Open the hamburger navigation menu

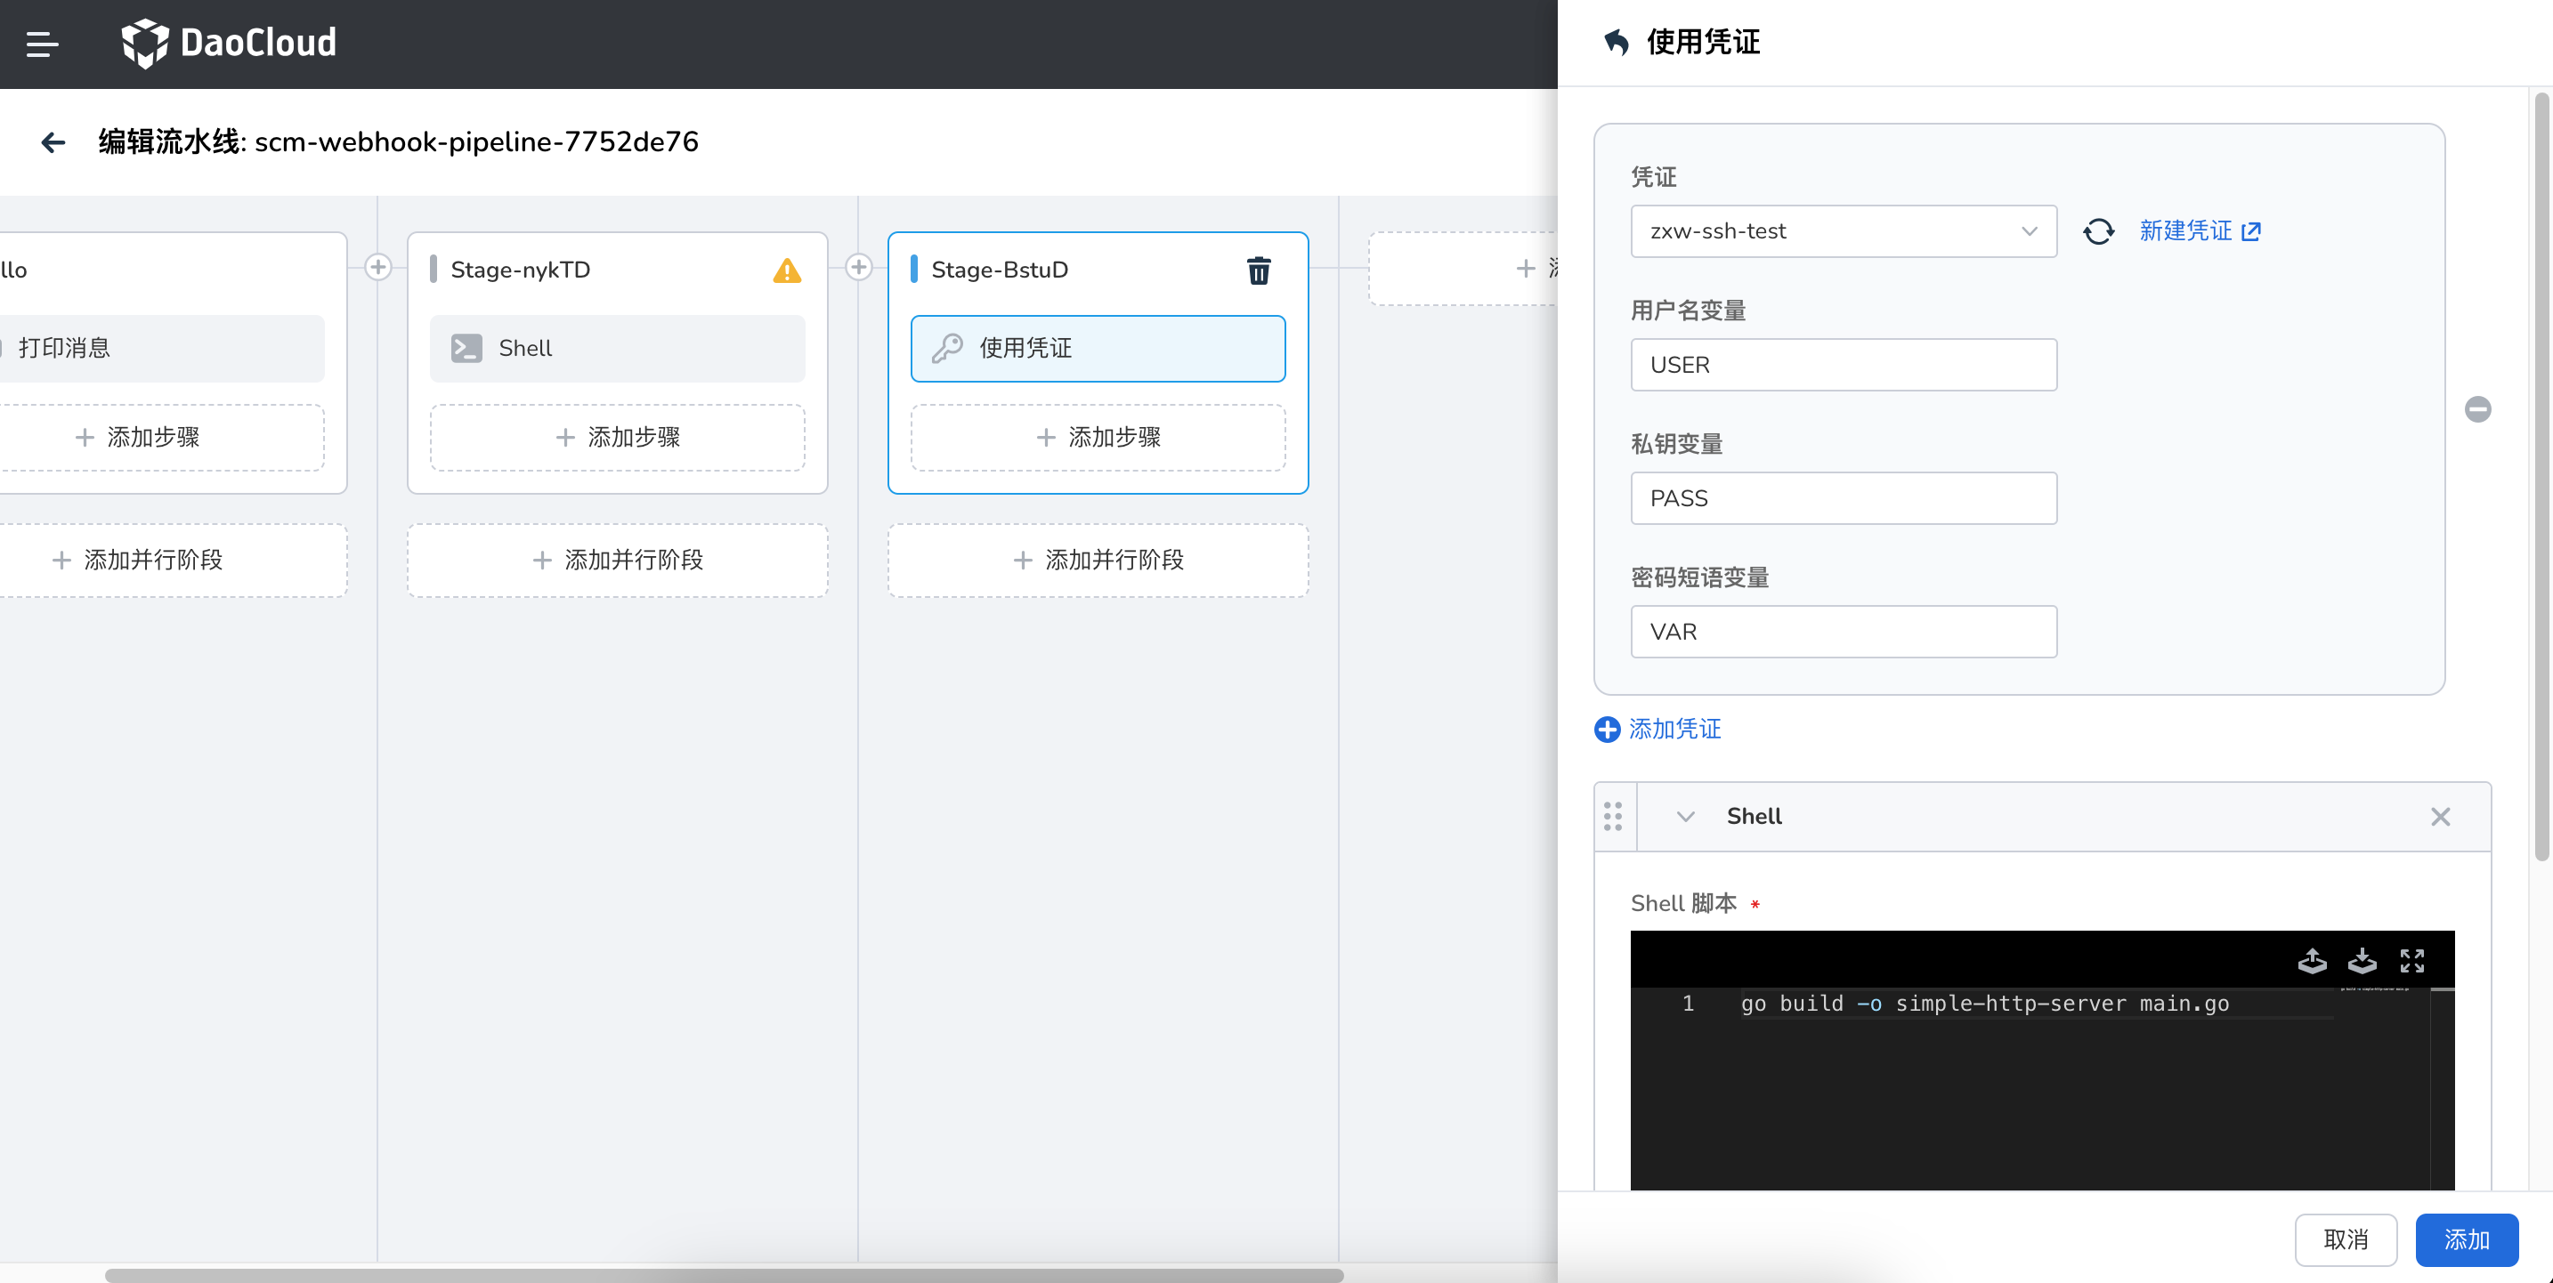[x=42, y=44]
